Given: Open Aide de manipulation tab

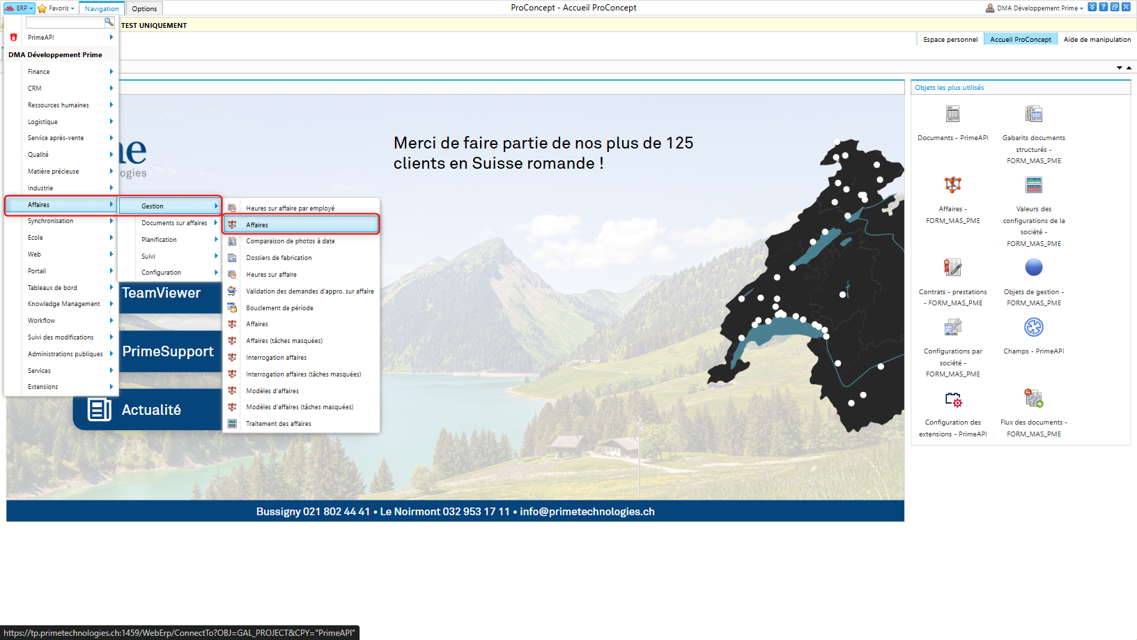Looking at the screenshot, I should click(1097, 40).
